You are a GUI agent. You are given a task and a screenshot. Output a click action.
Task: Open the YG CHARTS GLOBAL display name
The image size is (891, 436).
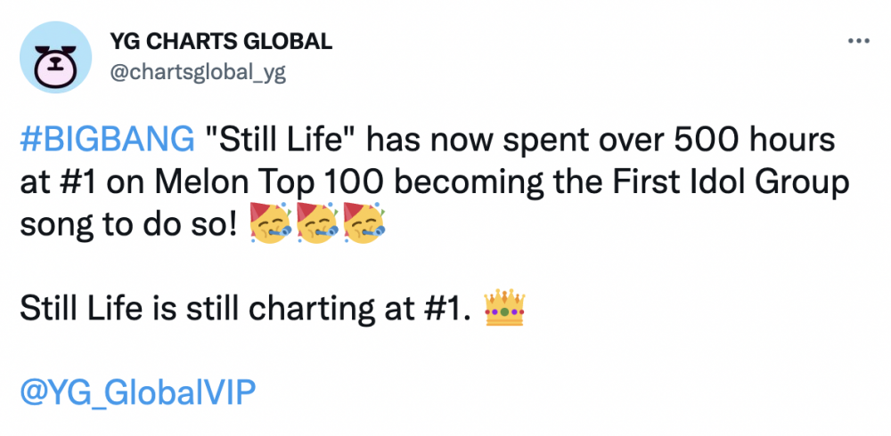click(221, 41)
